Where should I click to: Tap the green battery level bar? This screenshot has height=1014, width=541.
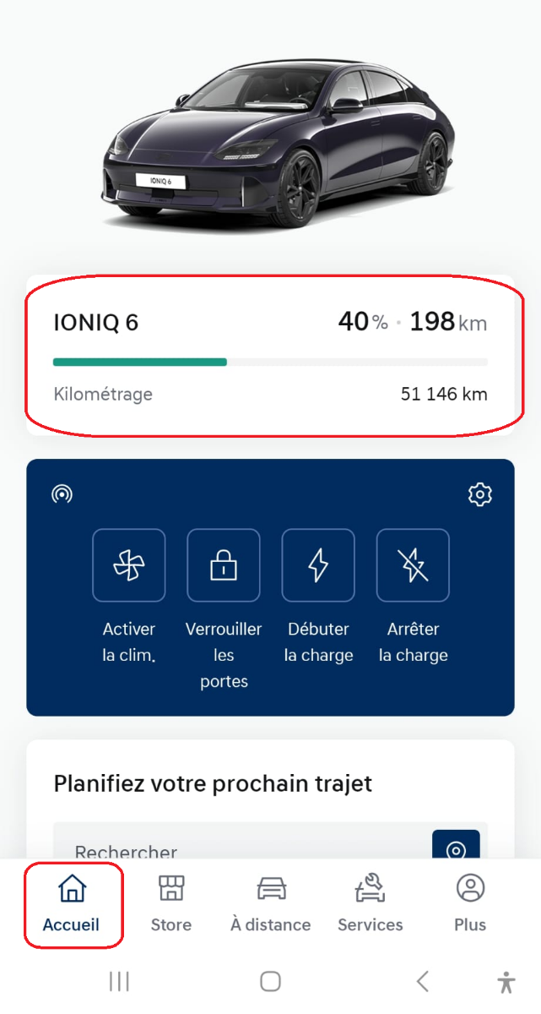[140, 362]
